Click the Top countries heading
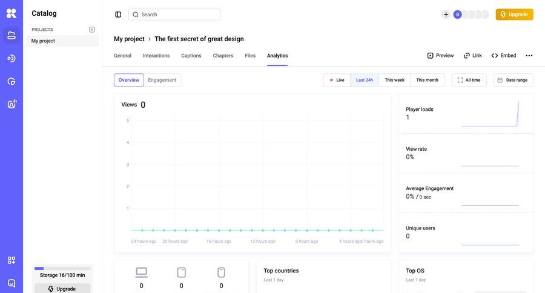The image size is (545, 293). tap(281, 271)
